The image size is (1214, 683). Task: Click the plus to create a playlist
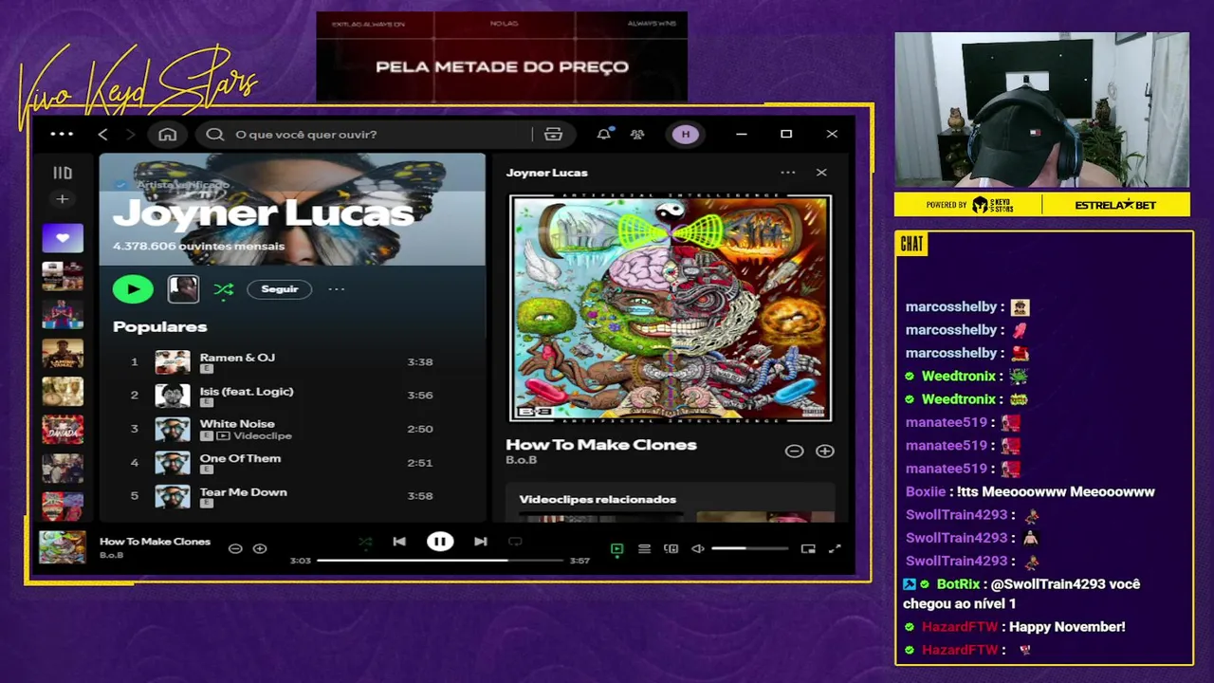click(x=63, y=199)
